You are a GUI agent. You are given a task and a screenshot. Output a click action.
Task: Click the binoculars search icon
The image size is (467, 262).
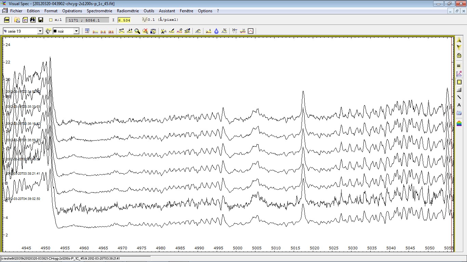(33, 20)
